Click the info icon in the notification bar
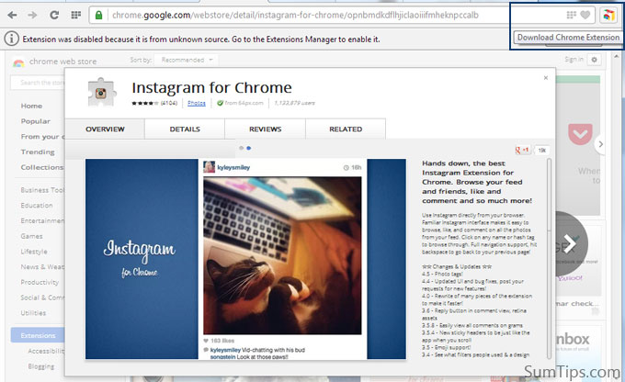Image resolution: width=625 pixels, height=382 pixels. tap(12, 39)
